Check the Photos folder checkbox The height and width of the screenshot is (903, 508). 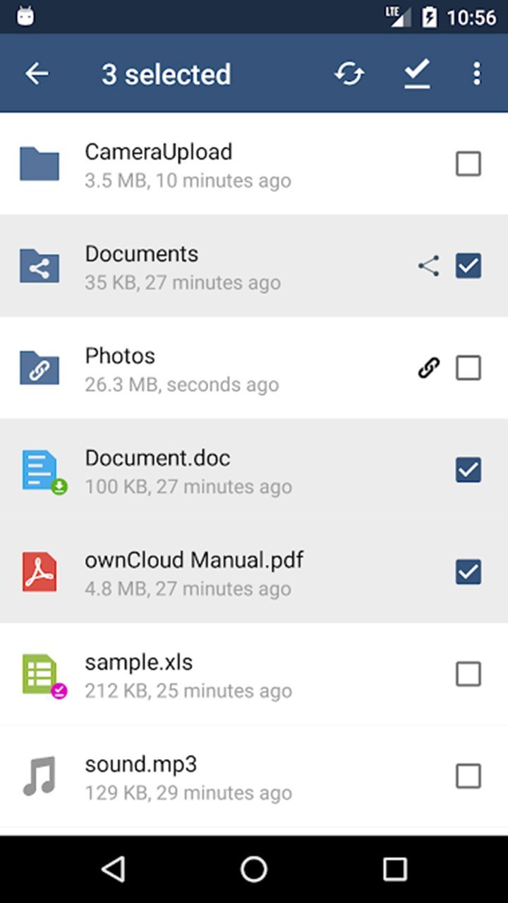(468, 368)
